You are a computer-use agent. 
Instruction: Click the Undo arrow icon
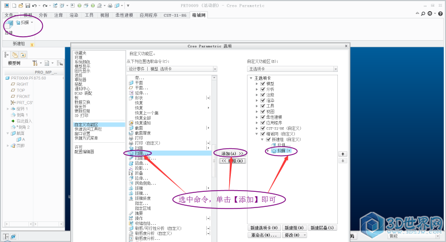click(x=34, y=6)
